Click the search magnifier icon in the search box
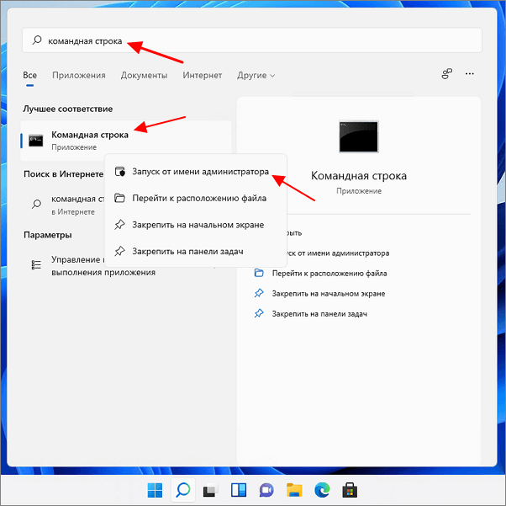Screen dimensions: 506x506 [37, 40]
